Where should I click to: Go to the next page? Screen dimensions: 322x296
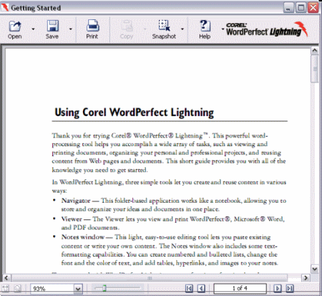pos(278,288)
